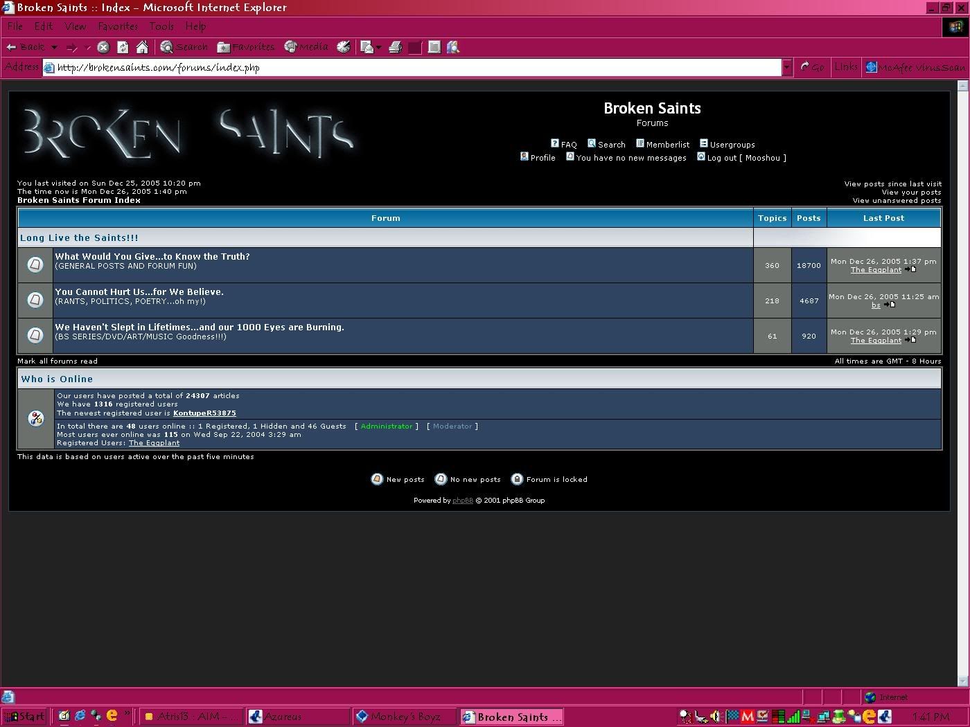The width and height of the screenshot is (970, 727).
Task: Click the McAfee VirusScan toolbar button
Action: [x=915, y=67]
